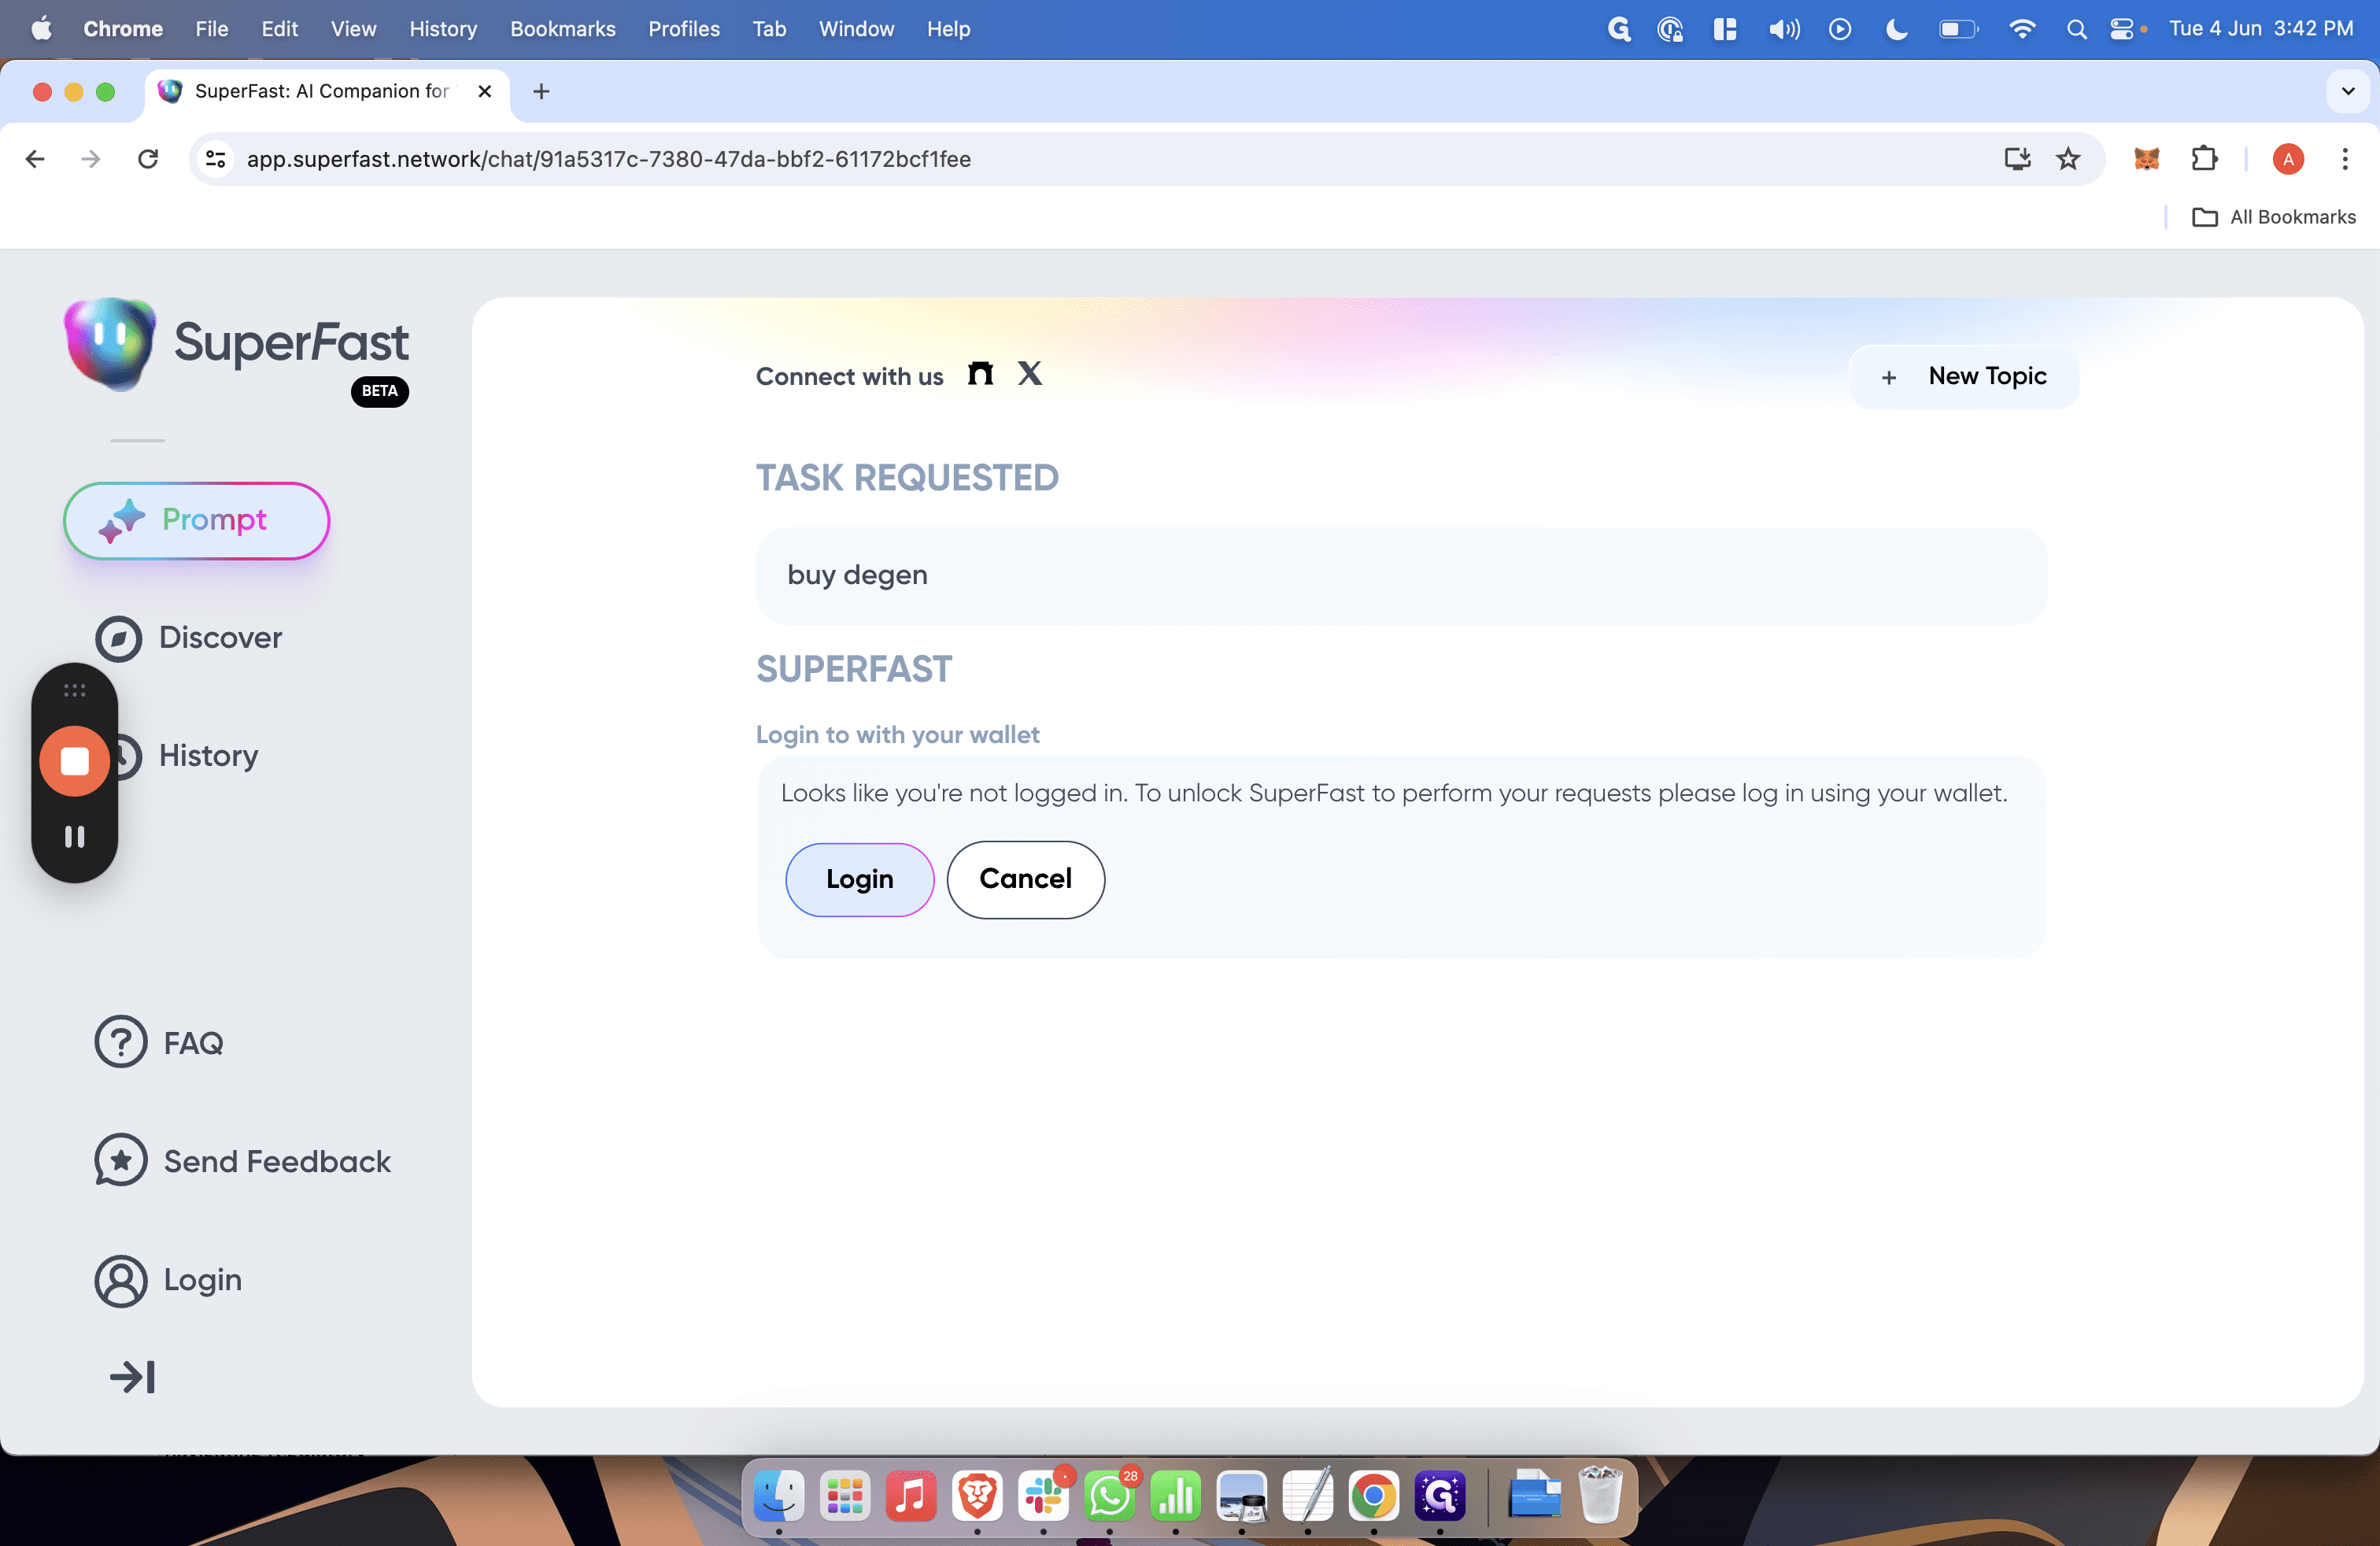Open the Apple menu
The image size is (2380, 1546).
[41, 29]
